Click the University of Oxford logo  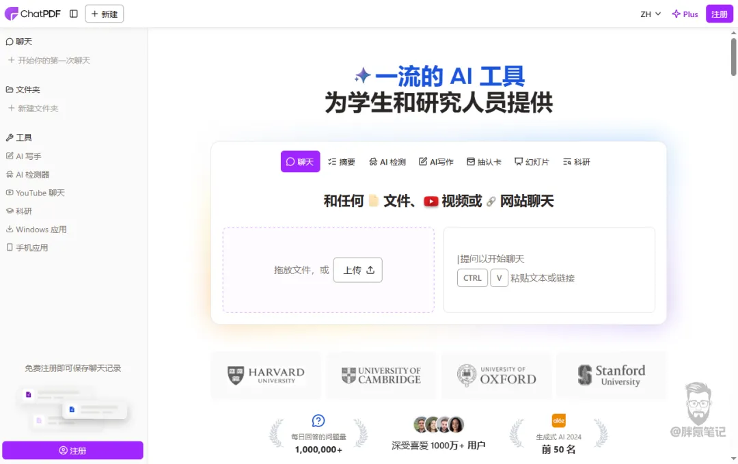tap(496, 375)
